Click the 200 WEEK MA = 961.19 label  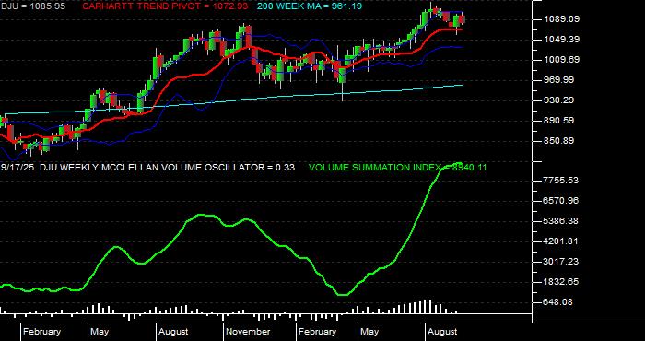(310, 6)
